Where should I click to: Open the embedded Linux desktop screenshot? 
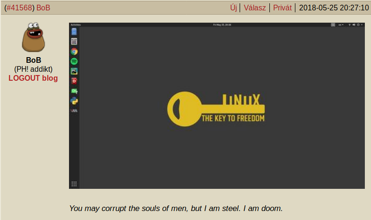(217, 106)
